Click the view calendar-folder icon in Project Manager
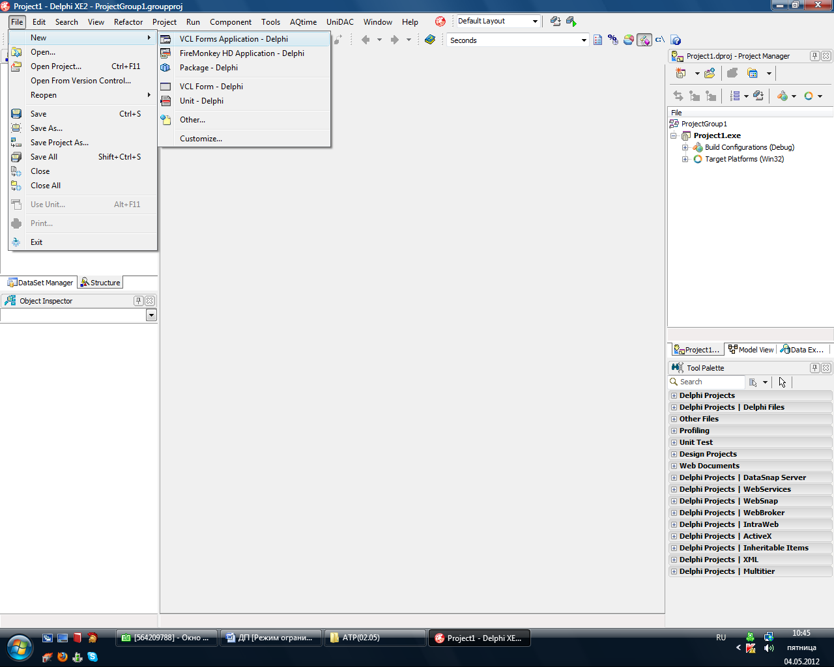The width and height of the screenshot is (834, 667). click(753, 73)
